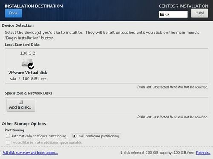Image resolution: width=213 pixels, height=159 pixels.
Task: Click the VMware Virtual disk drive icon
Action: [27, 63]
